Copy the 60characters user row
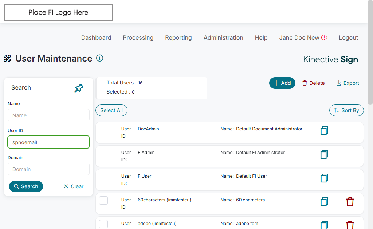This screenshot has width=373, height=229. pyautogui.click(x=324, y=202)
